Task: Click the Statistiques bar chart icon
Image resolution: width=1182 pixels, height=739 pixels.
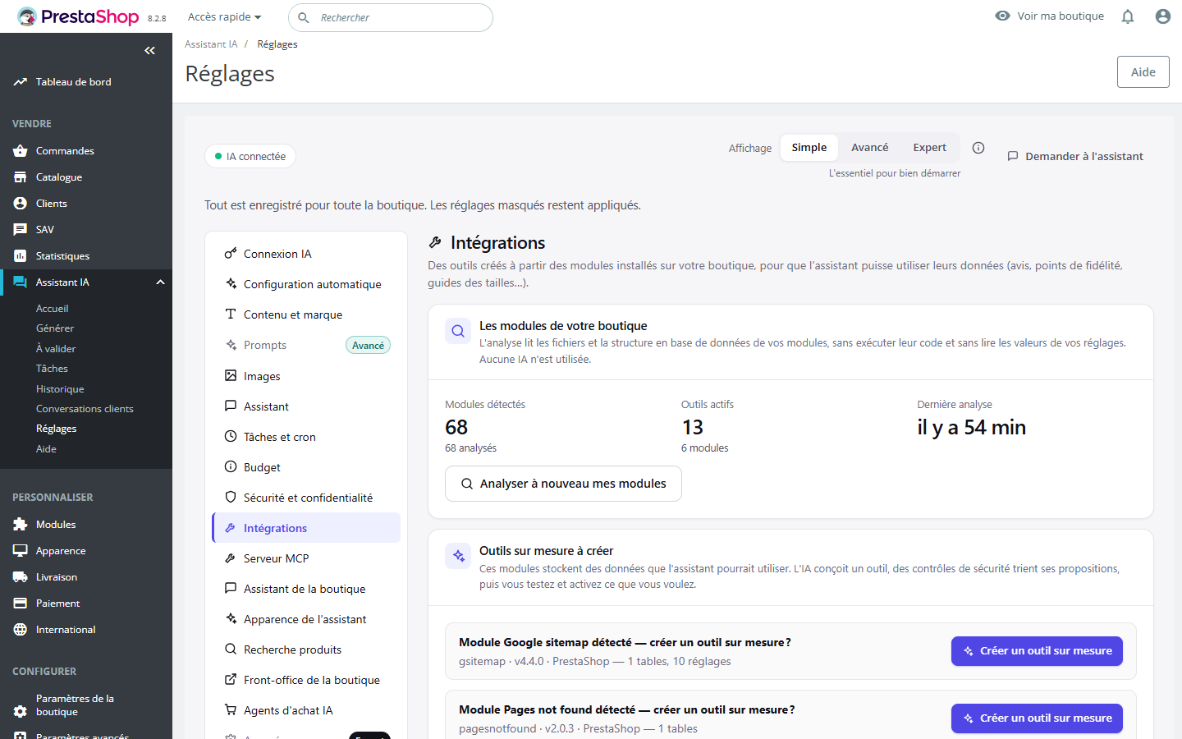Action: pos(21,256)
